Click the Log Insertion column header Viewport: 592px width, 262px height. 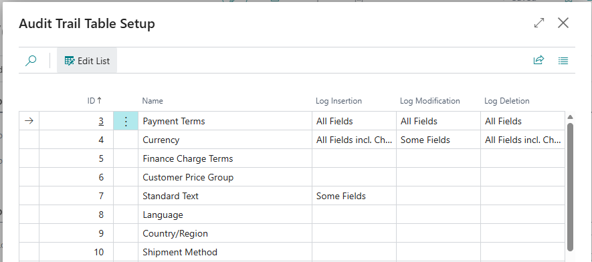point(338,101)
